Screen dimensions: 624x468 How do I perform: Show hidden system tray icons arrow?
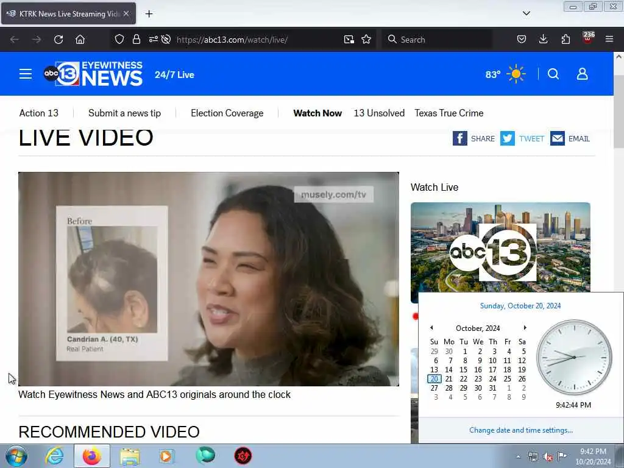click(518, 456)
